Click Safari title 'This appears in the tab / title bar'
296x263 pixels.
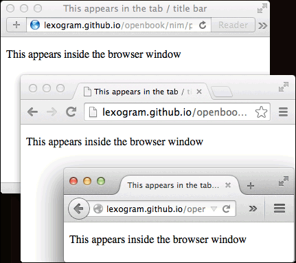tap(135, 9)
